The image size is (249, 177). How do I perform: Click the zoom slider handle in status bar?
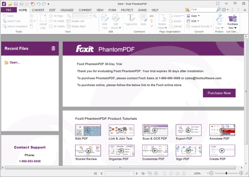pyautogui.click(x=226, y=173)
